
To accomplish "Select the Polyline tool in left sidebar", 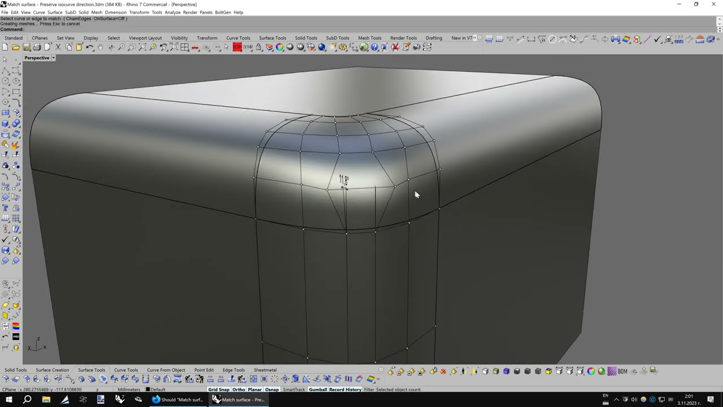I will (5, 70).
